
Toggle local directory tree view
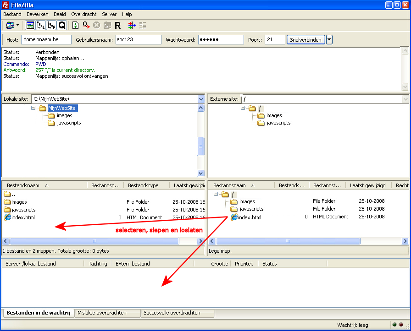tap(41, 25)
